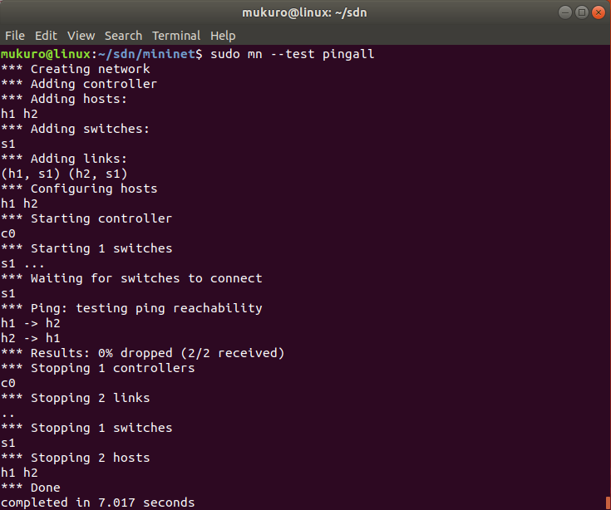Click the 'Starting controller' output line
The height and width of the screenshot is (510, 611).
tap(86, 218)
